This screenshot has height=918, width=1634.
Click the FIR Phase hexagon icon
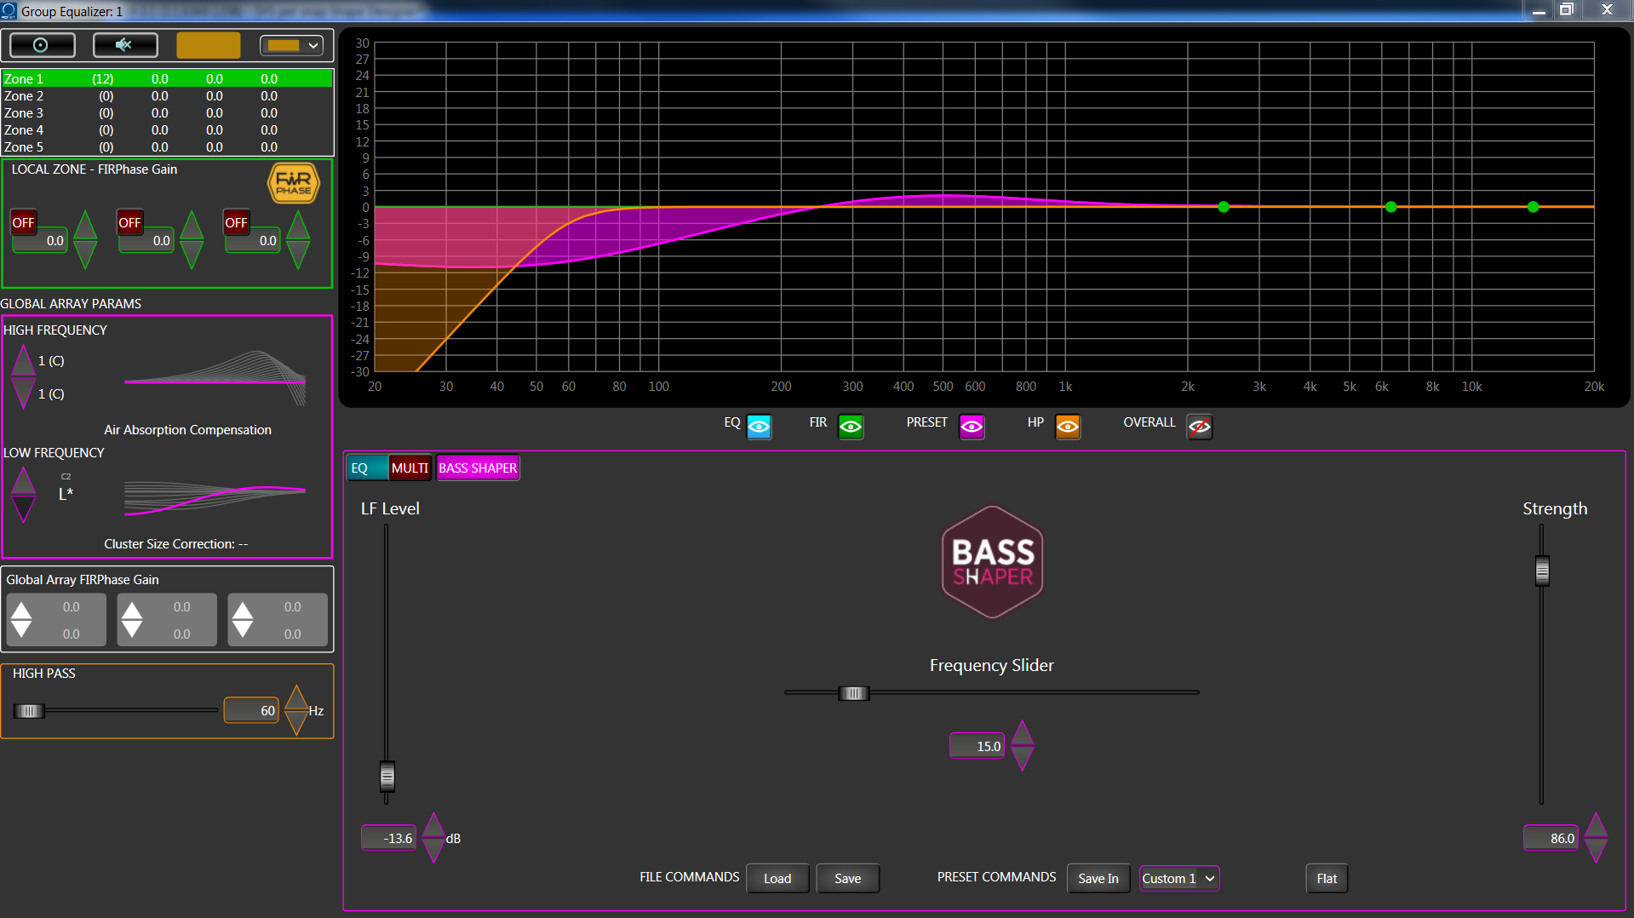293,183
